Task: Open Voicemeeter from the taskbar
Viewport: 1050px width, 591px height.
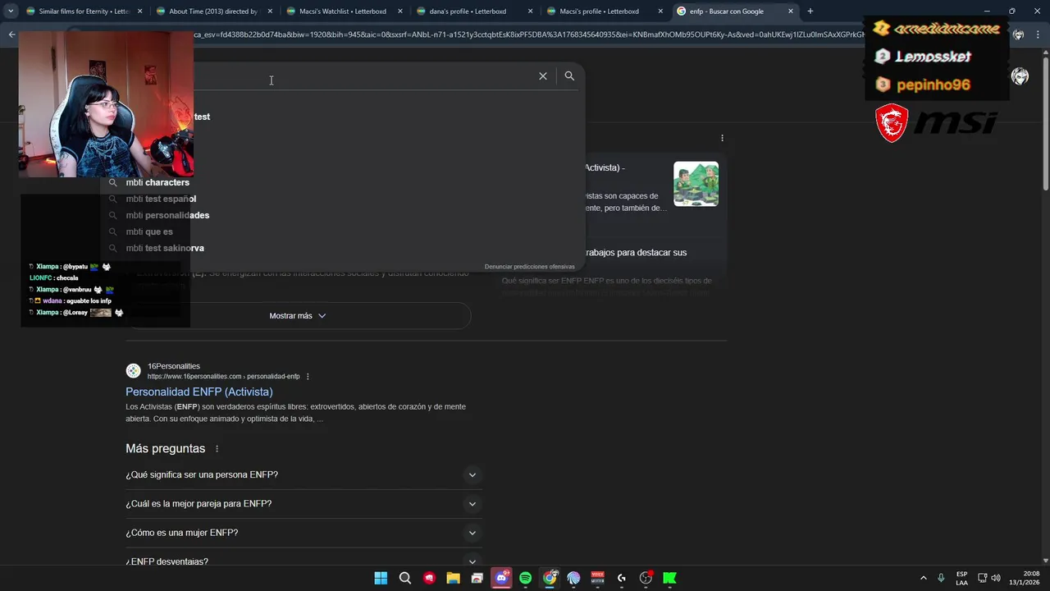Action: 597,578
